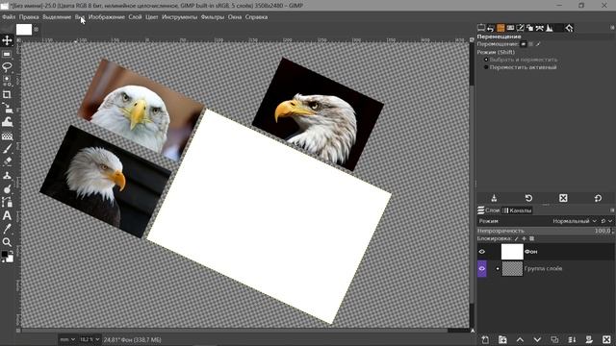The width and height of the screenshot is (616, 346).
Task: Select the Paths tool
Action: click(x=7, y=202)
